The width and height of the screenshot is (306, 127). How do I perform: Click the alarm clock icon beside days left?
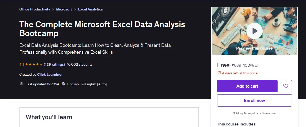pyautogui.click(x=219, y=73)
